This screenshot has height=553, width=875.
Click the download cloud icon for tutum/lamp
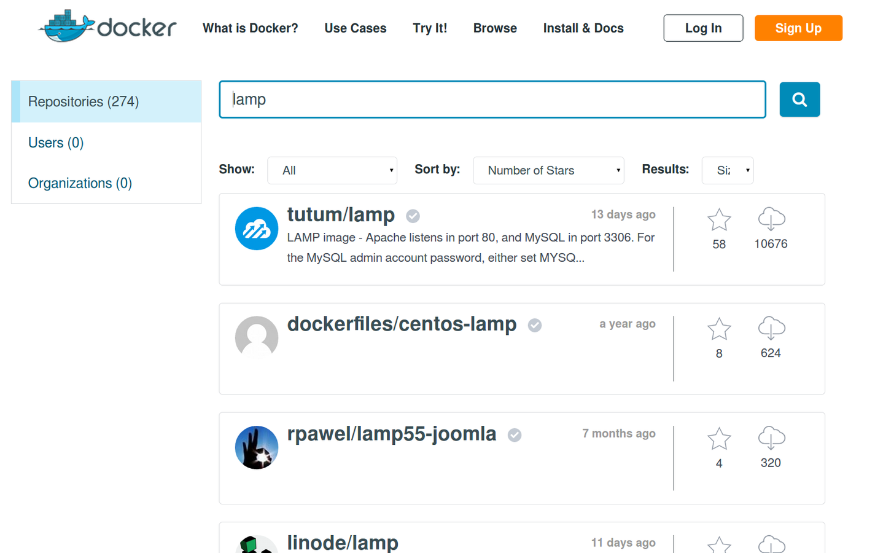(771, 219)
